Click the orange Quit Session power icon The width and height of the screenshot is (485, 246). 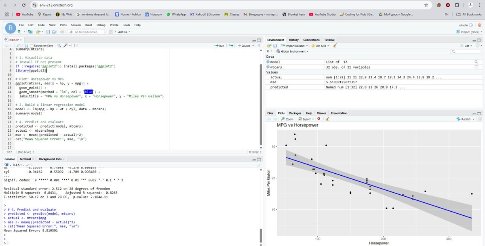(479, 25)
